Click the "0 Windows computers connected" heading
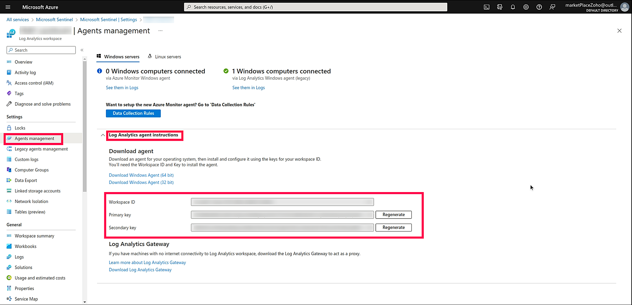This screenshot has height=305, width=632. tap(155, 71)
